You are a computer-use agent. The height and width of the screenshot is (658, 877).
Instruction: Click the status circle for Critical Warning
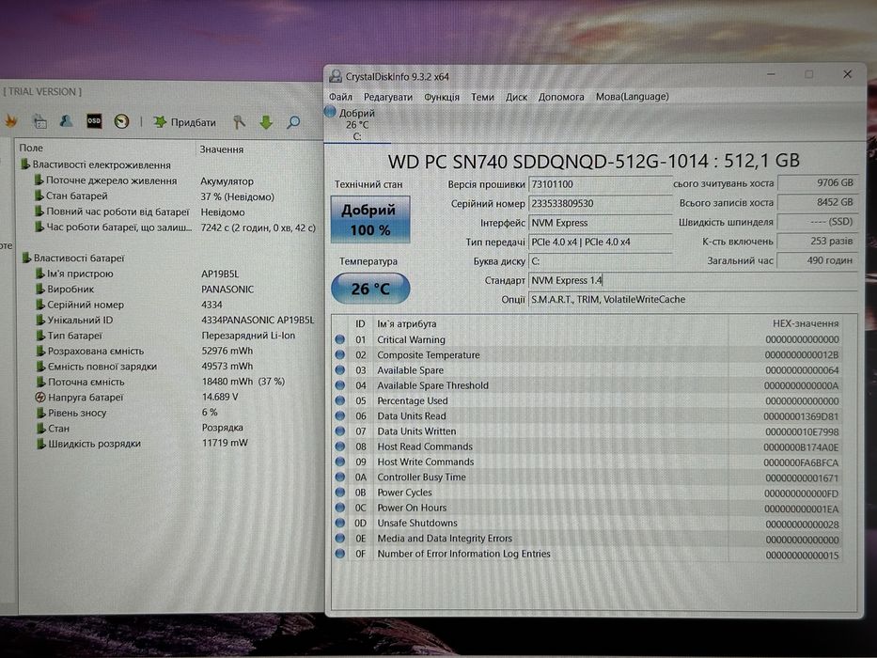click(339, 339)
